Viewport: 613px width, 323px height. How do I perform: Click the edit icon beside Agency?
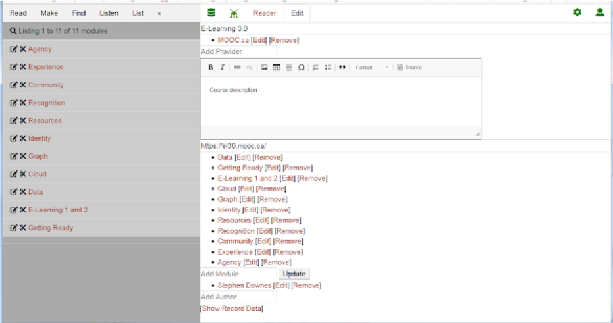point(14,49)
